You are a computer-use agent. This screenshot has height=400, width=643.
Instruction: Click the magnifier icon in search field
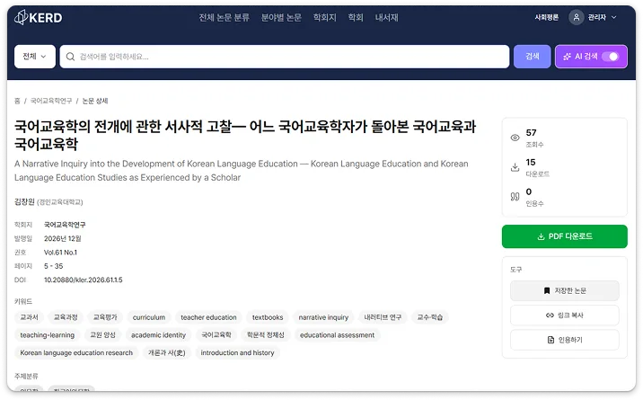click(71, 57)
